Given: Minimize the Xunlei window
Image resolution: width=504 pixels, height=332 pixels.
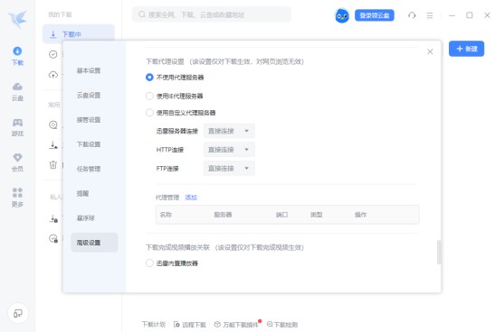Looking at the screenshot, I should point(452,15).
